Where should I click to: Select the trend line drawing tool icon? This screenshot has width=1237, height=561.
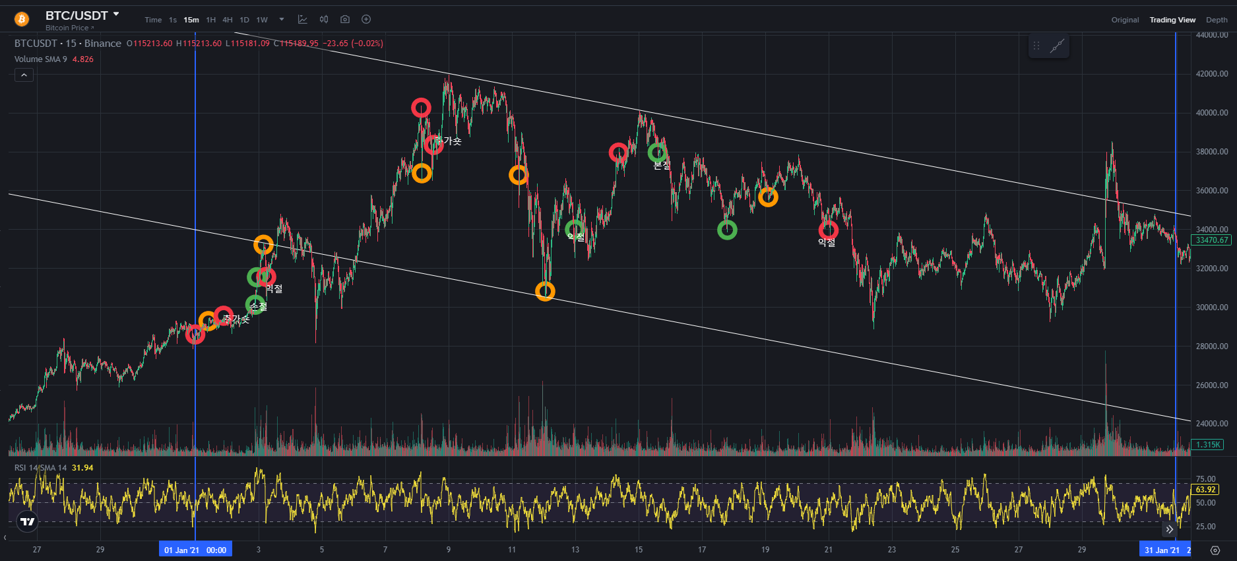pos(1057,46)
